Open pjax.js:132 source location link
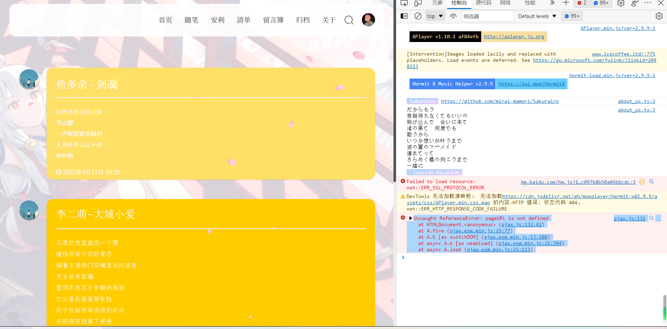Screen dimensions: 667x329 point(629,218)
